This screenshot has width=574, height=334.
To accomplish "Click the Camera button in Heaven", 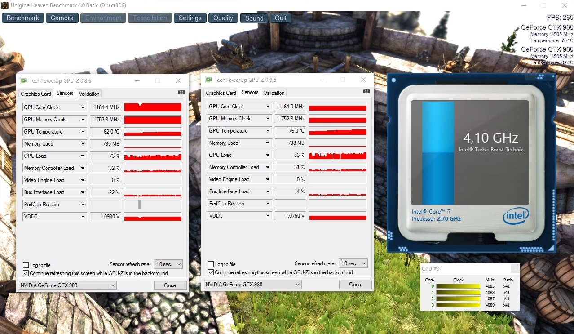I will (x=62, y=18).
